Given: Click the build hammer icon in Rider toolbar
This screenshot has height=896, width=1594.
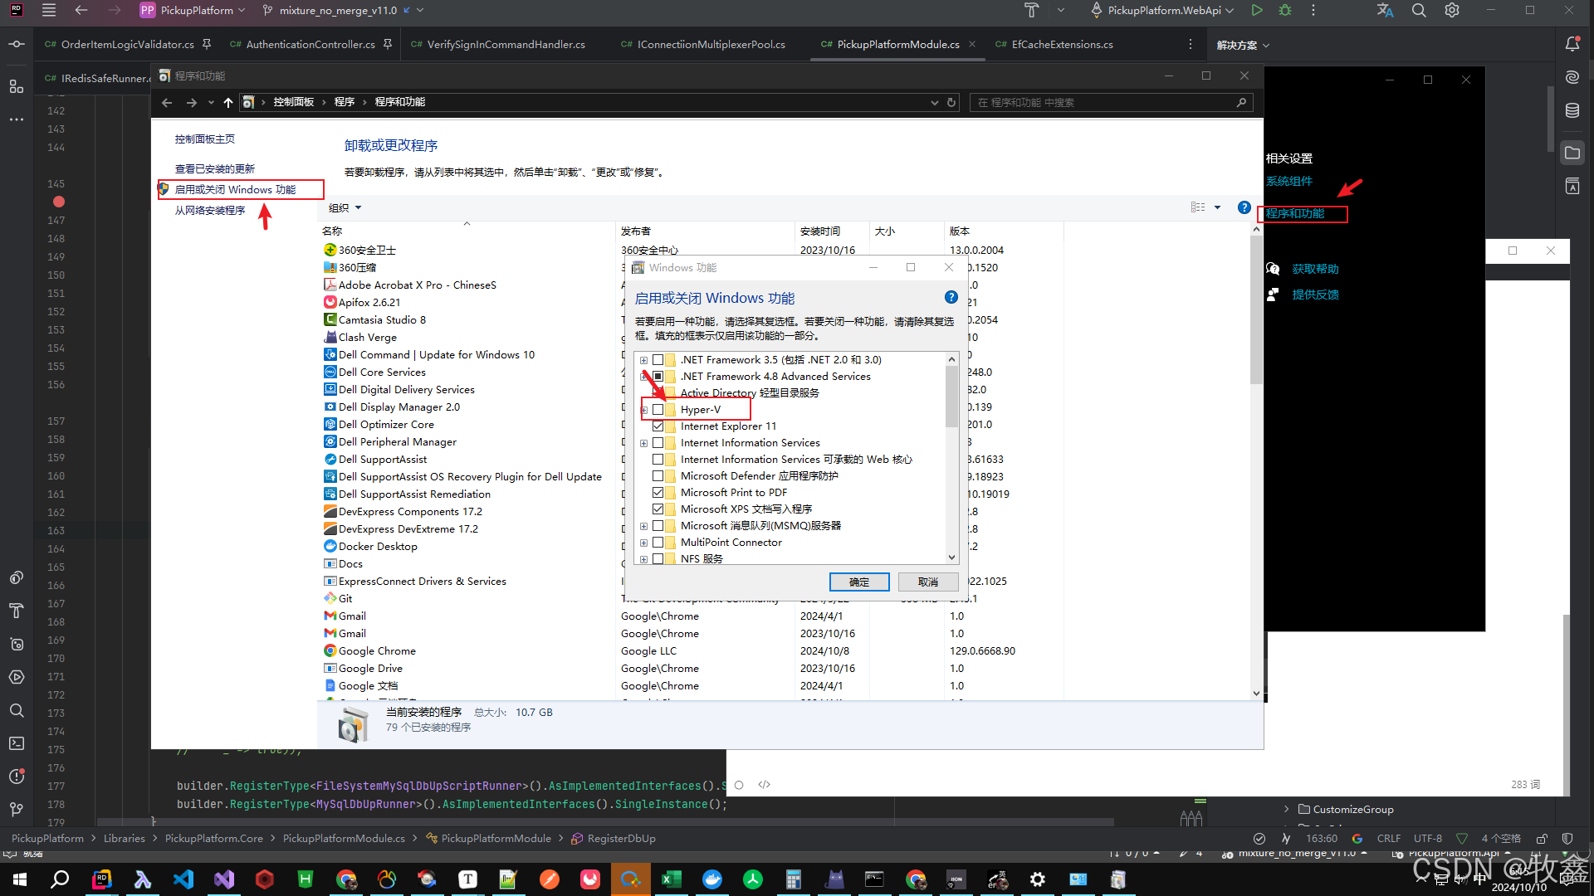Looking at the screenshot, I should (x=1032, y=11).
